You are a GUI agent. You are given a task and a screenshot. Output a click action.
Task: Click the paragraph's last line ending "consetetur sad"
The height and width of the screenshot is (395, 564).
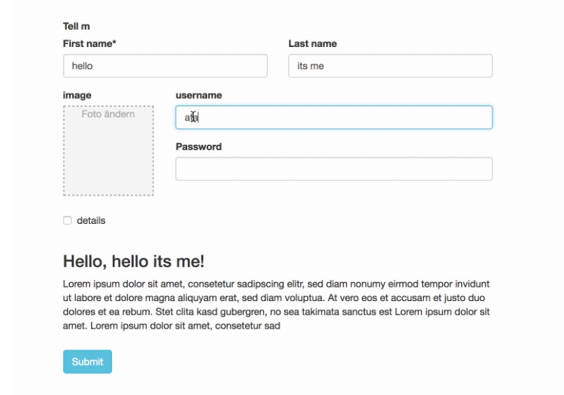pos(171,326)
